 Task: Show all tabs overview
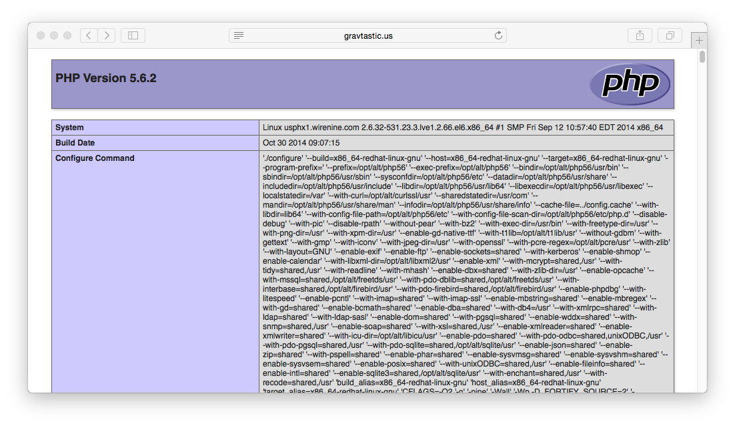coord(670,35)
